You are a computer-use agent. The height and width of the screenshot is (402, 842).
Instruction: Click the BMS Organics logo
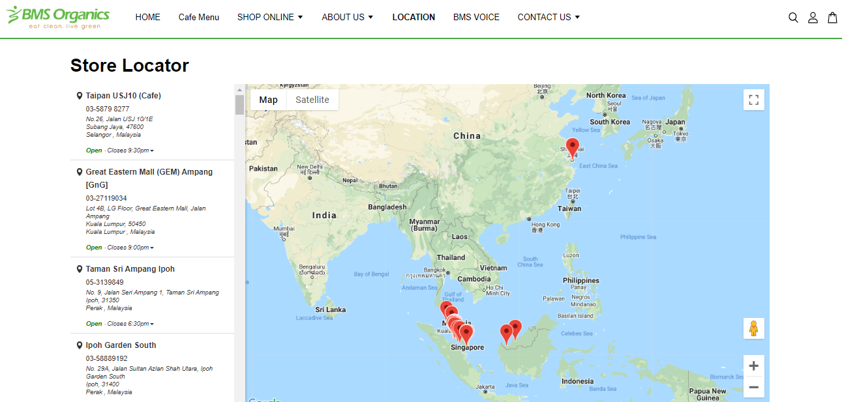pos(58,18)
